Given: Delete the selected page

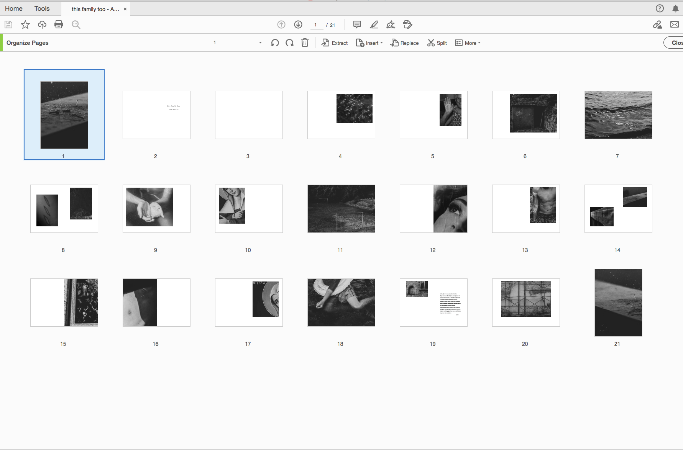Looking at the screenshot, I should coord(304,43).
